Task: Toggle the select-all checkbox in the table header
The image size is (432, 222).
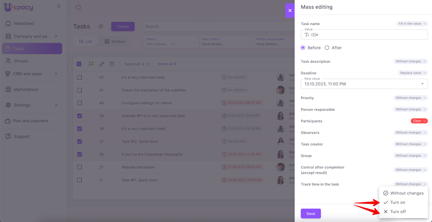Action: (x=79, y=64)
